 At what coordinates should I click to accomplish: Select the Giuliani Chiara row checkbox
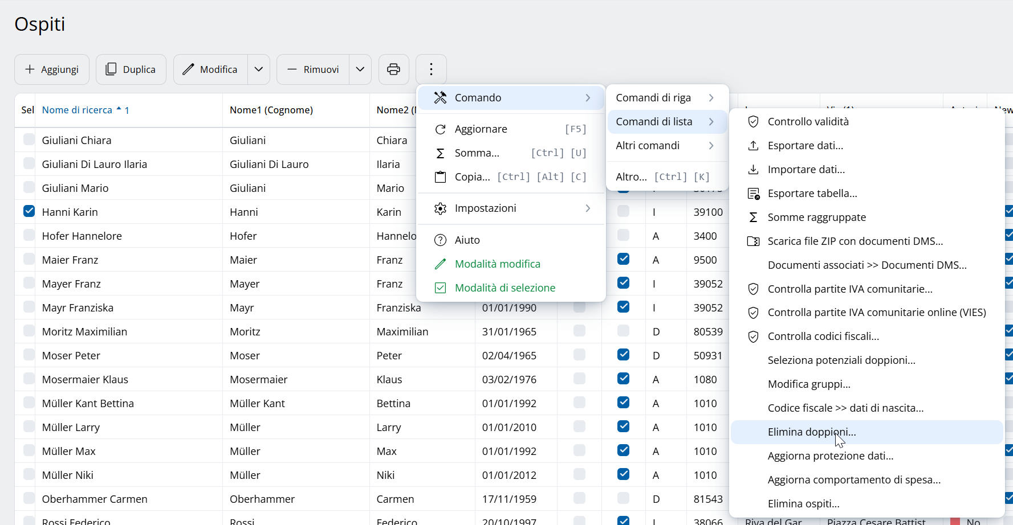click(29, 140)
